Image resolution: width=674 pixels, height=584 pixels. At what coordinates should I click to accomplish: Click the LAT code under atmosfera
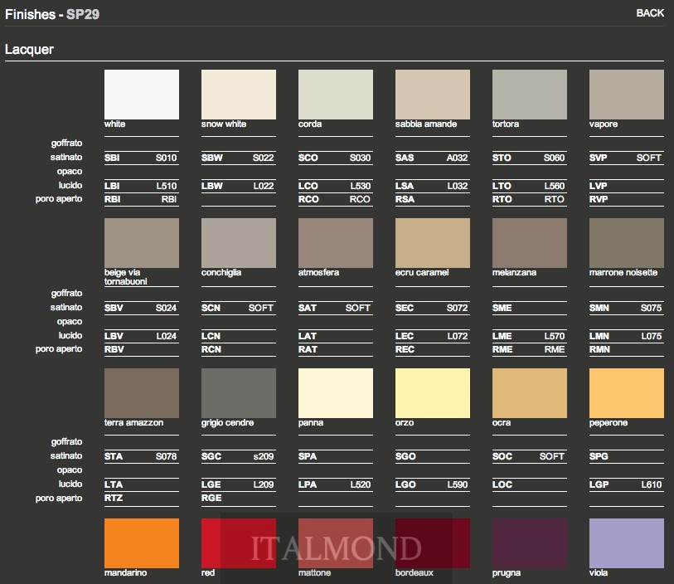point(308,336)
